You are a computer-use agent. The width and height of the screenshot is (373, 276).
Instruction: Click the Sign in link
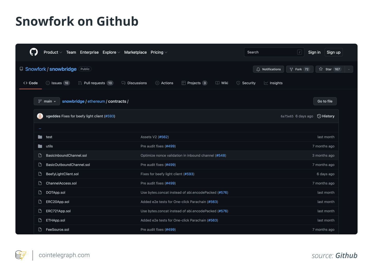click(x=314, y=52)
